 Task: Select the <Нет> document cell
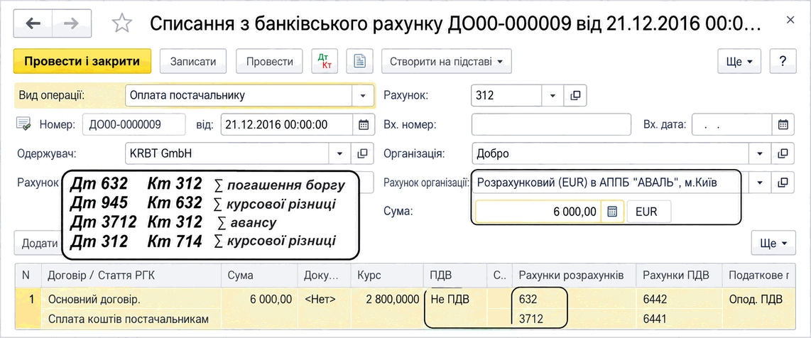[325, 299]
